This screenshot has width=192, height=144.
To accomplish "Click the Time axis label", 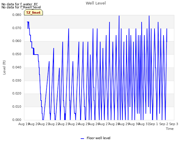I will click(170, 129).
